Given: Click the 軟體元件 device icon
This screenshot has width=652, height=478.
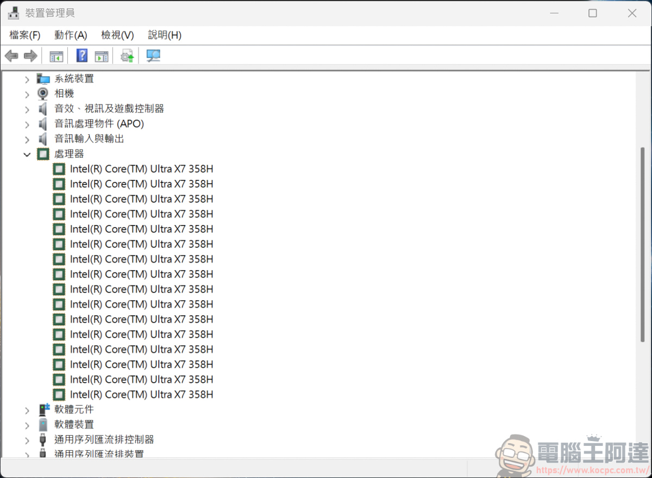Looking at the screenshot, I should click(x=42, y=409).
